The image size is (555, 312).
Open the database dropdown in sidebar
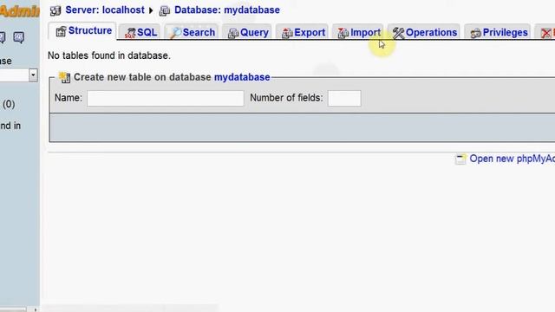33,75
